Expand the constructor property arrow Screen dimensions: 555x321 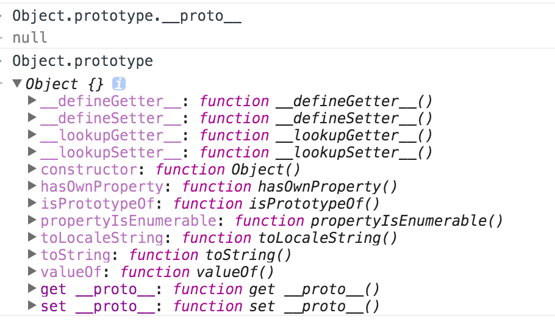coord(32,169)
